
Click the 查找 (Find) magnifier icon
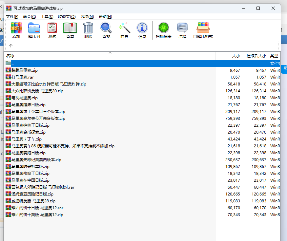click(106, 30)
